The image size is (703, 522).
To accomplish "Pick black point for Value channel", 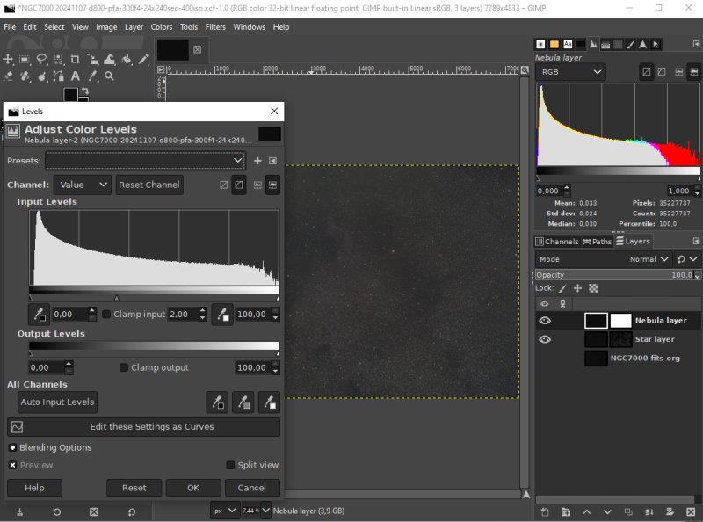I will pos(39,315).
